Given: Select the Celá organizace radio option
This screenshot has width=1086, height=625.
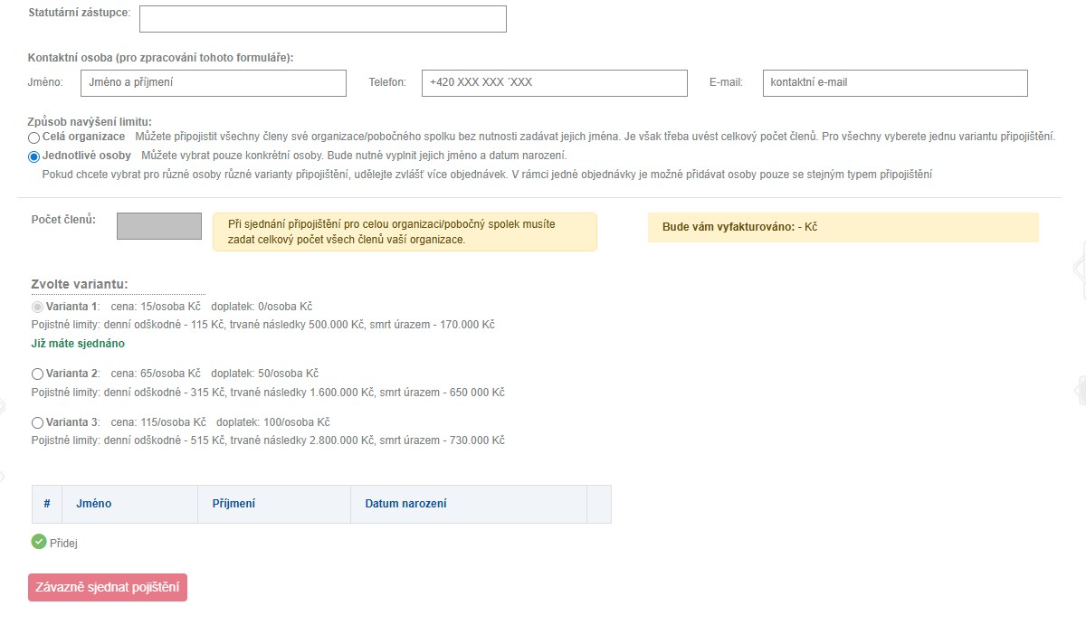Looking at the screenshot, I should point(34,137).
